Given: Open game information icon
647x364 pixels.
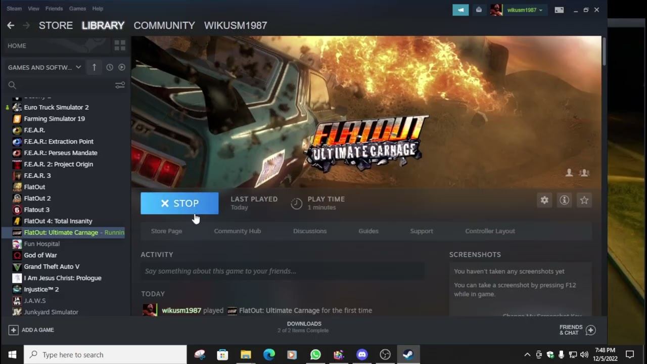Looking at the screenshot, I should pos(564,200).
